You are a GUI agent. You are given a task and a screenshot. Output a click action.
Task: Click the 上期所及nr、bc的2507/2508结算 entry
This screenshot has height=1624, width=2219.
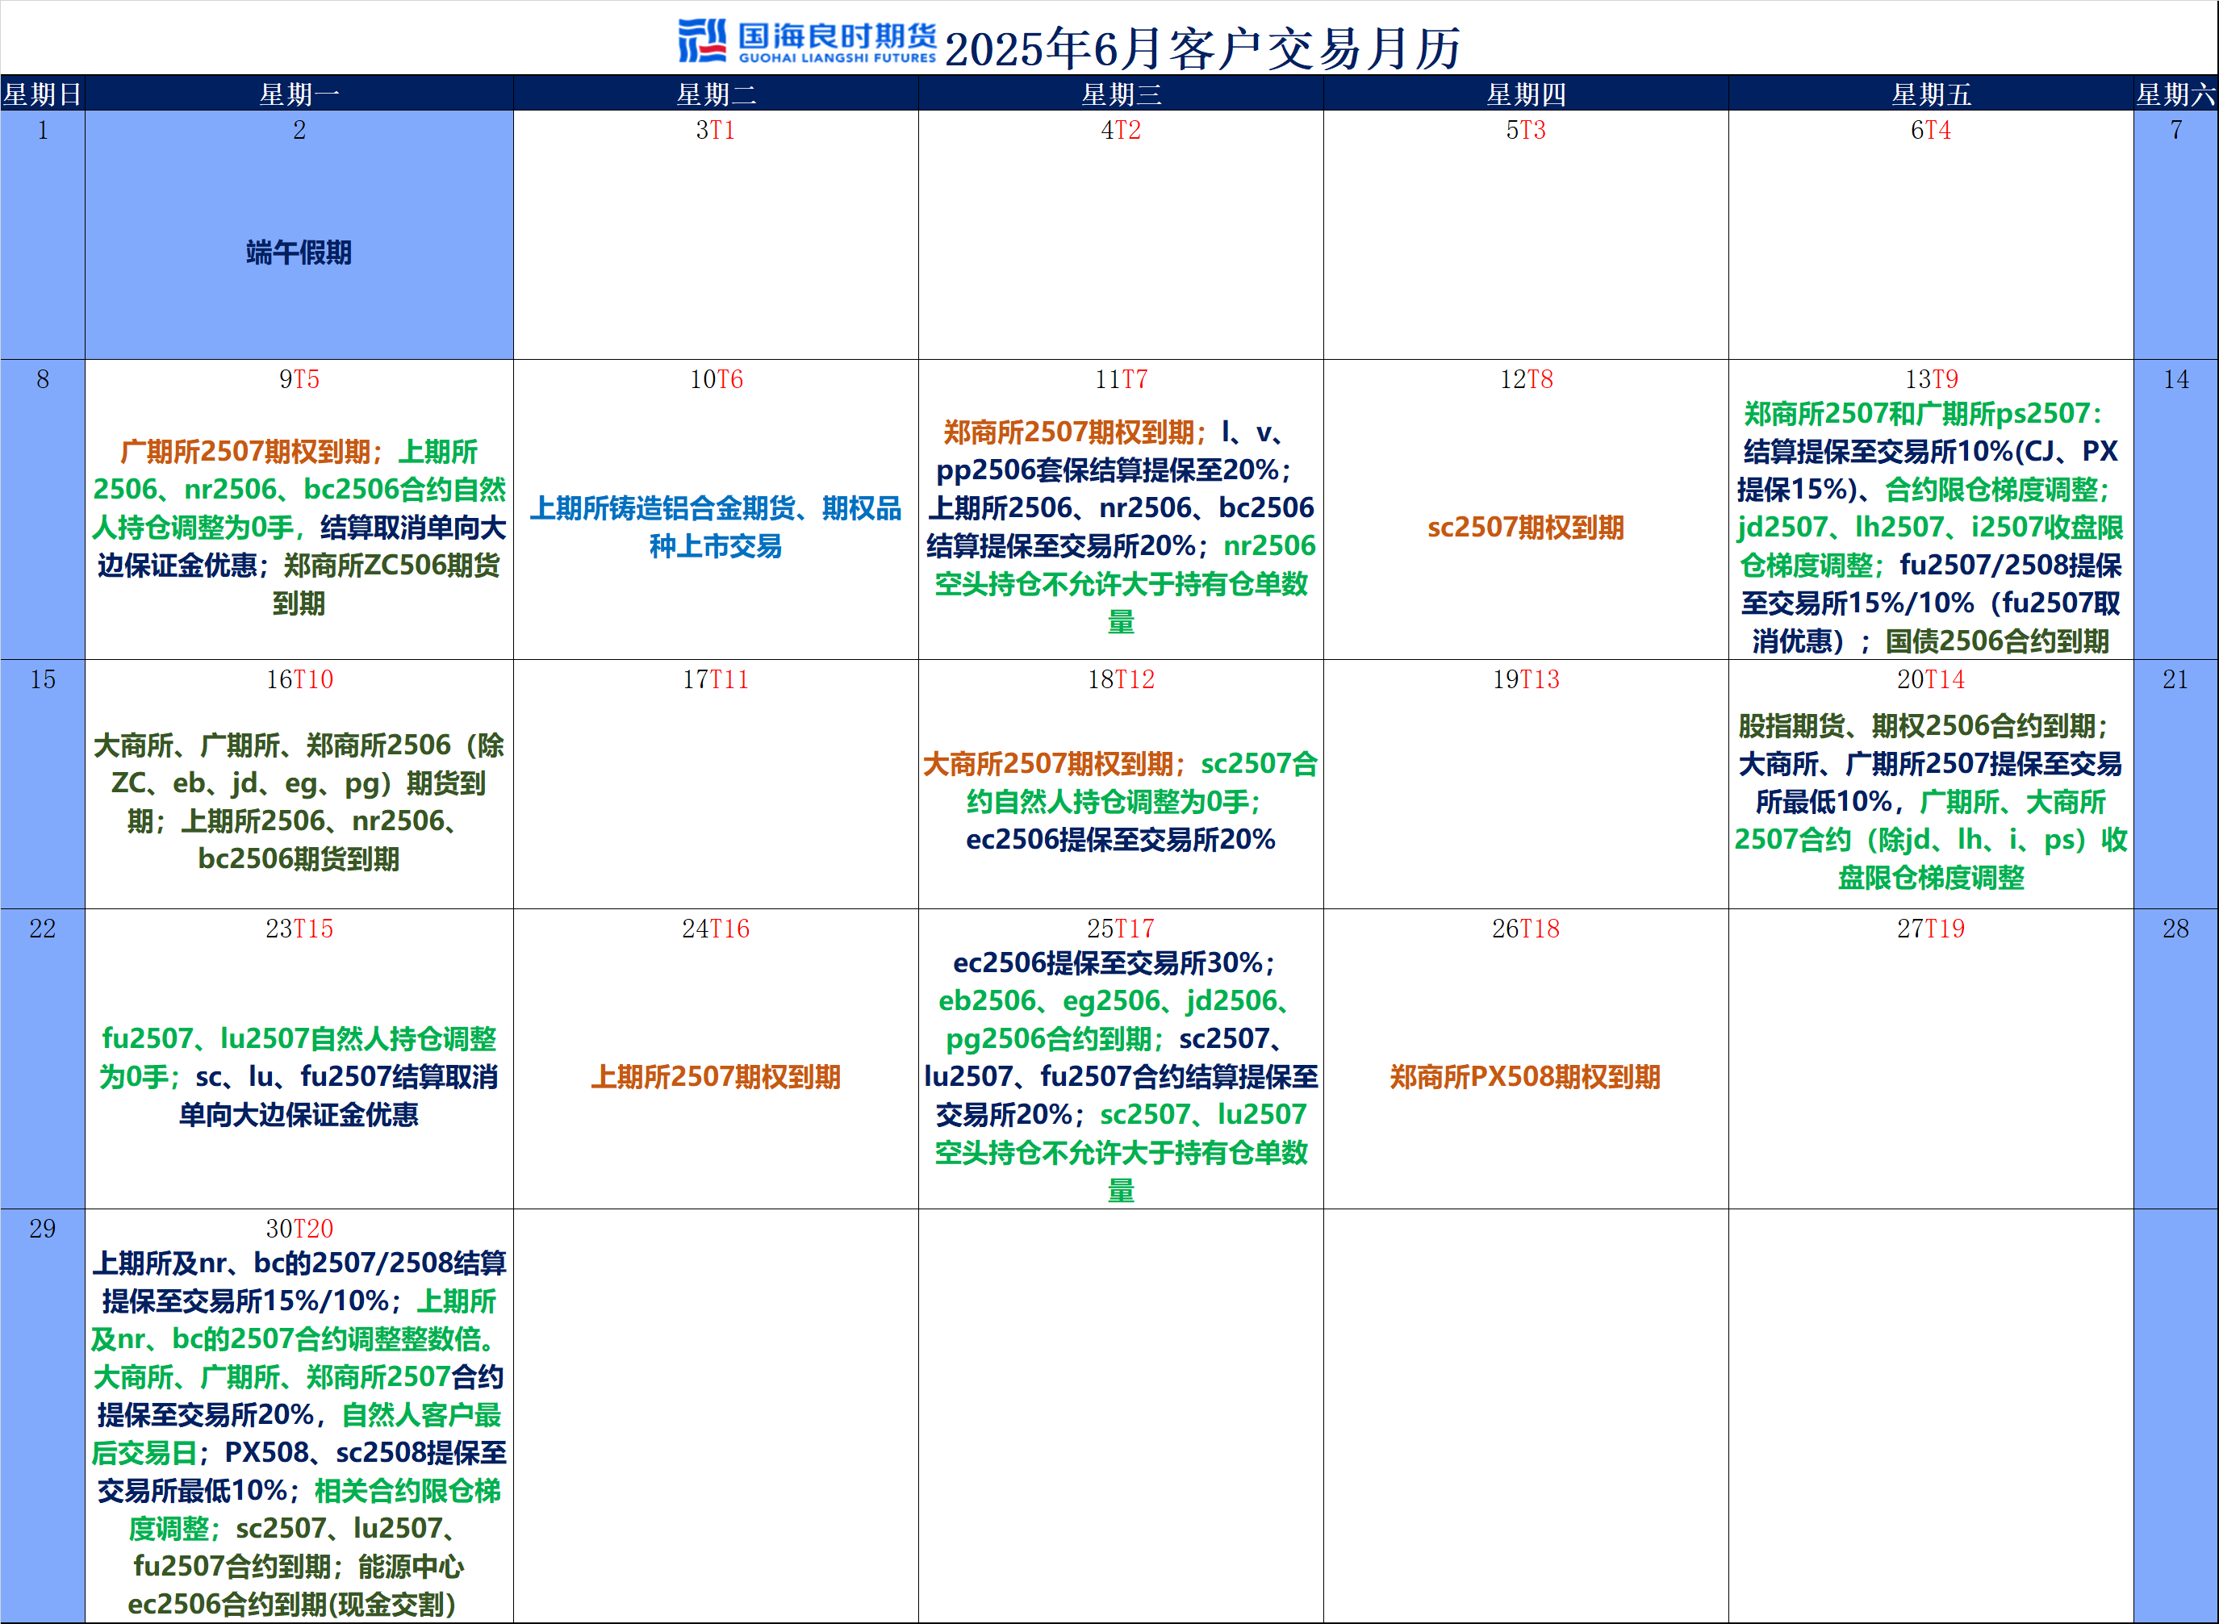[299, 1281]
